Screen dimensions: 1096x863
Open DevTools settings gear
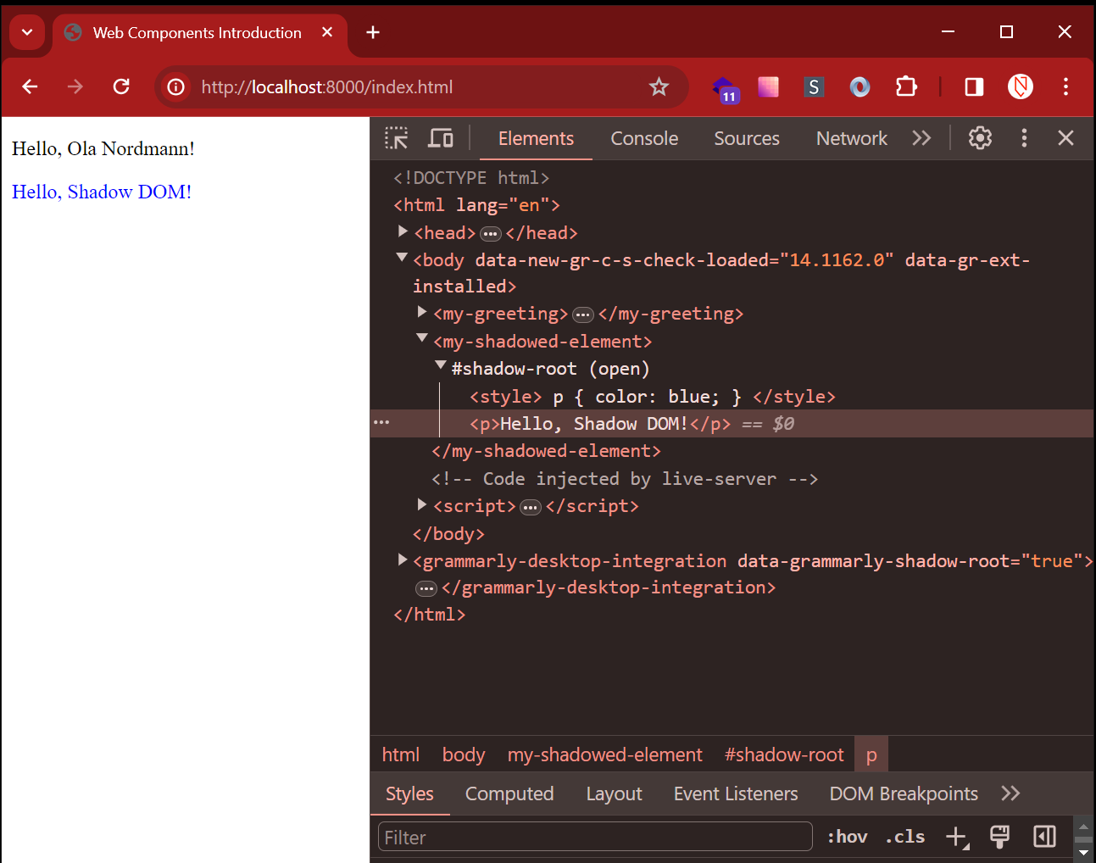(x=980, y=138)
